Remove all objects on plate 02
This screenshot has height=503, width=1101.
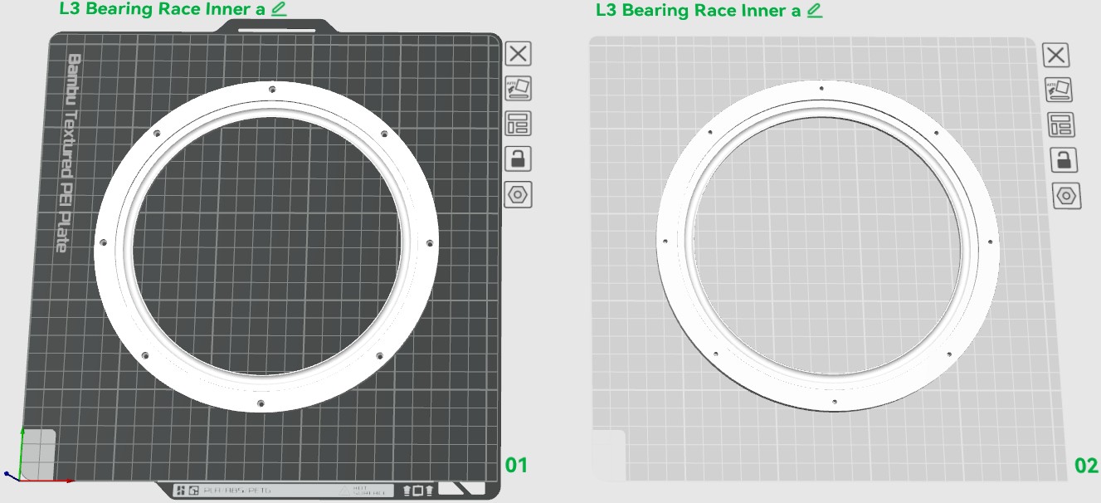click(x=1055, y=56)
